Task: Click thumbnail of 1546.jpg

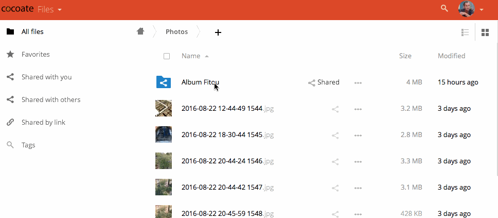Action: (x=164, y=161)
